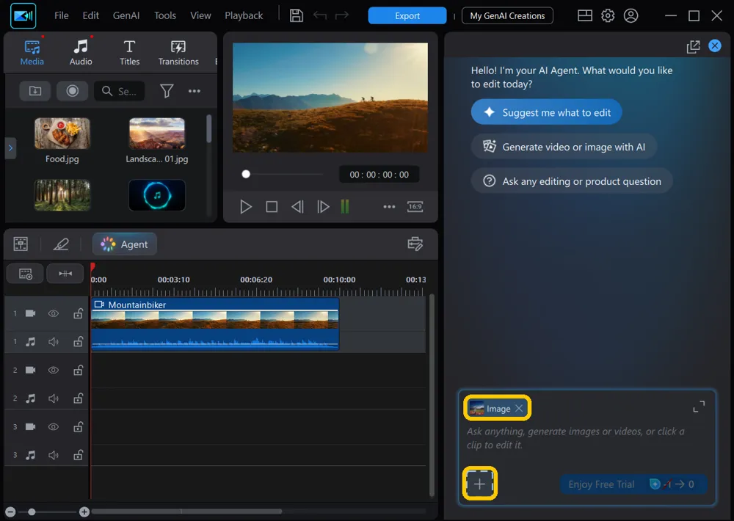Toggle lock on video track 3
This screenshot has height=521, width=734.
pyautogui.click(x=78, y=427)
